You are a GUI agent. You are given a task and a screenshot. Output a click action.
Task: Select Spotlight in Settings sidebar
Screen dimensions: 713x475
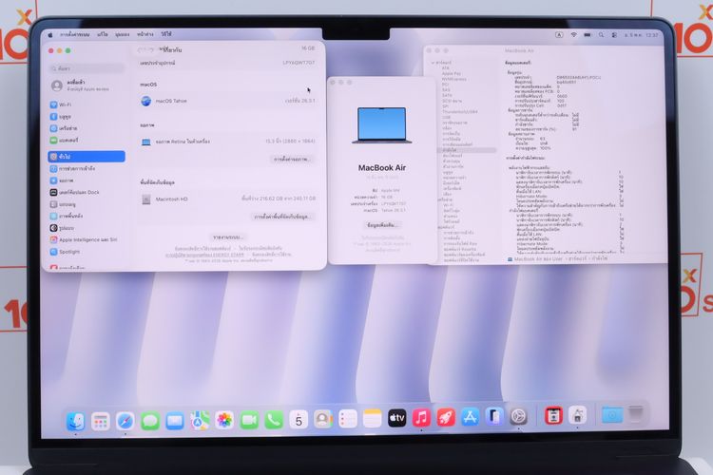tap(87, 252)
